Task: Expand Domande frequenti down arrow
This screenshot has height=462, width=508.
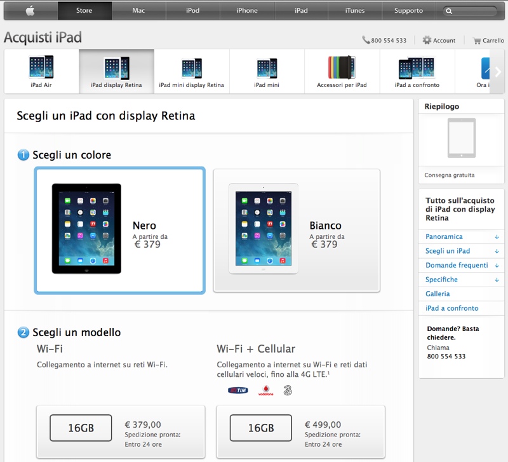Action: coord(497,266)
